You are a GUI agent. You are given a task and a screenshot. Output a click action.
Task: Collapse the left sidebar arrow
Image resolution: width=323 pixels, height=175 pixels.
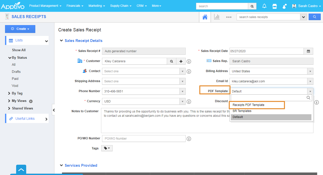pyautogui.click(x=53, y=110)
